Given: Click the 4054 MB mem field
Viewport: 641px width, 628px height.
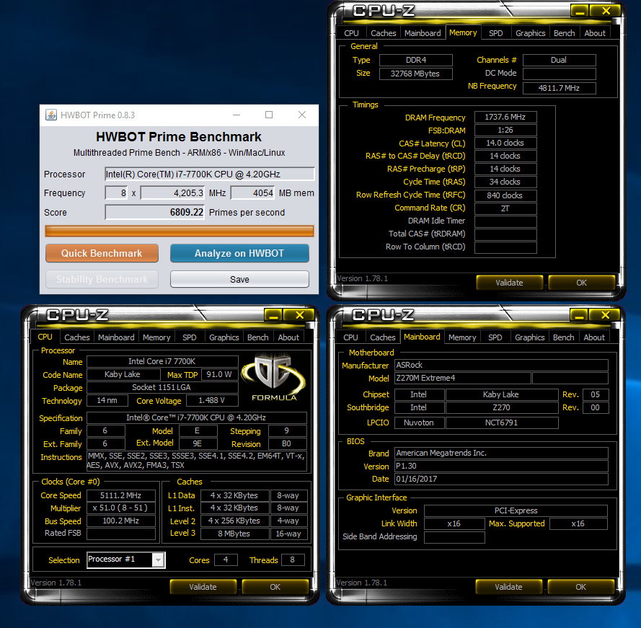Looking at the screenshot, I should pos(252,193).
